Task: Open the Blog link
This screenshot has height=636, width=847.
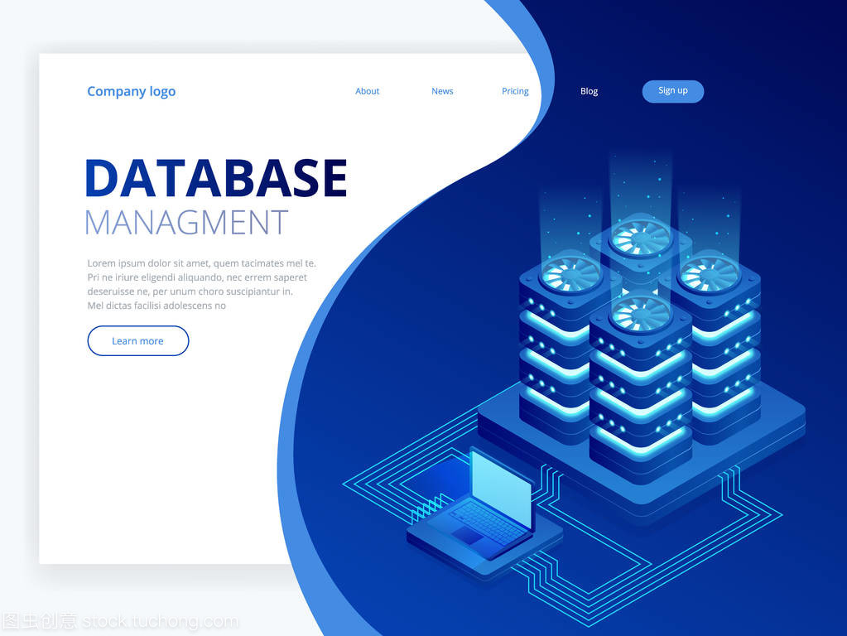Action: (x=589, y=91)
